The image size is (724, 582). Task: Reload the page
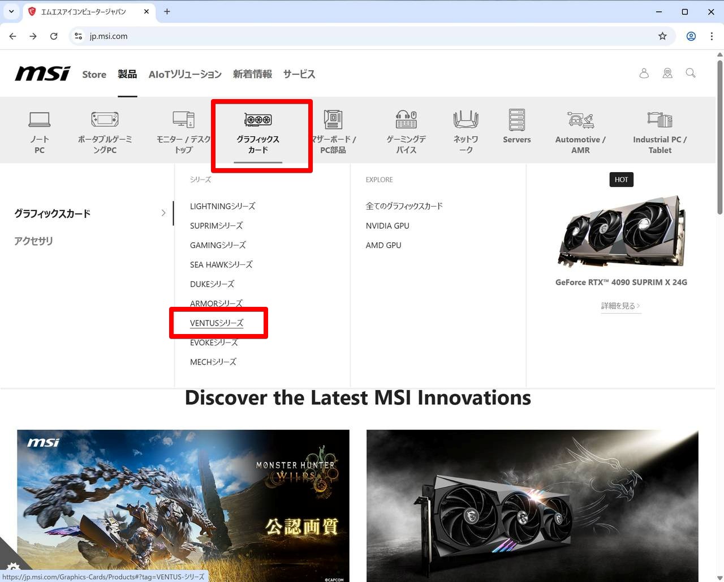coord(54,36)
